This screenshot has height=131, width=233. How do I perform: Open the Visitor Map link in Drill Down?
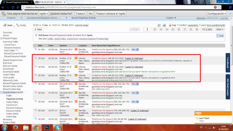click(x=103, y=39)
